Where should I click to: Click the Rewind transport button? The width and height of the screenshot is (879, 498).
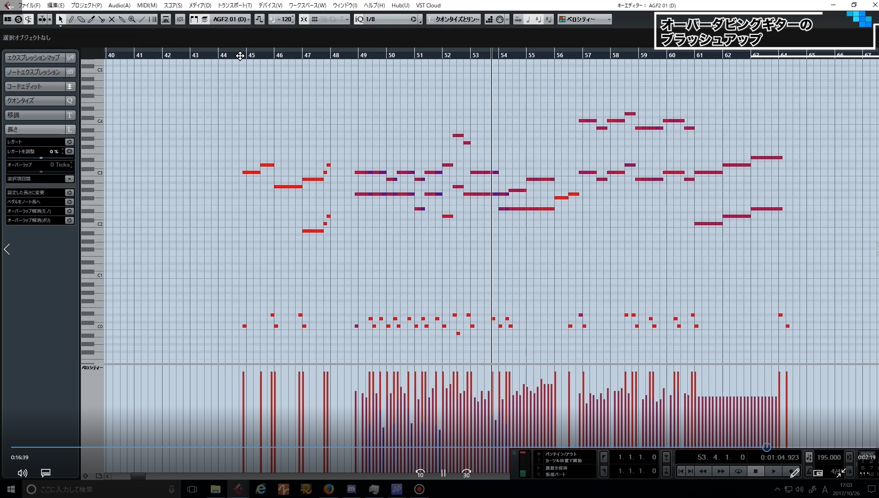[x=703, y=471]
